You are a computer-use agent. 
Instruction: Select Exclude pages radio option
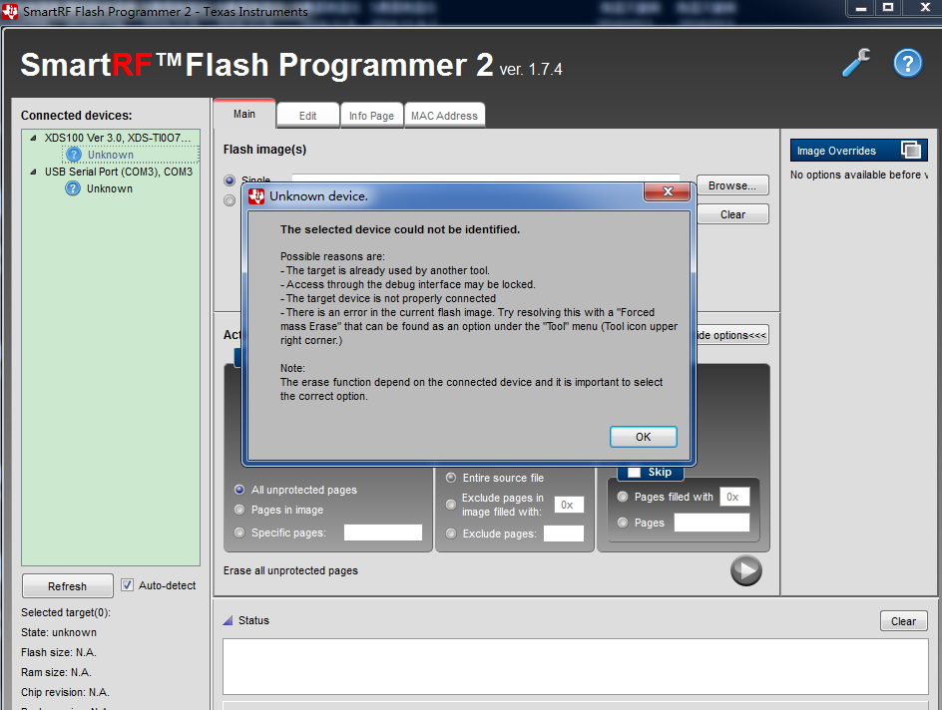click(x=451, y=533)
